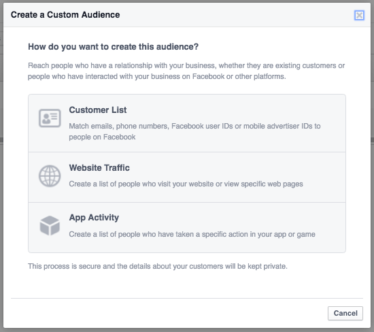The image size is (374, 332).
Task: Click the 'Reach people who have a relationship' paragraph
Action: 186,71
